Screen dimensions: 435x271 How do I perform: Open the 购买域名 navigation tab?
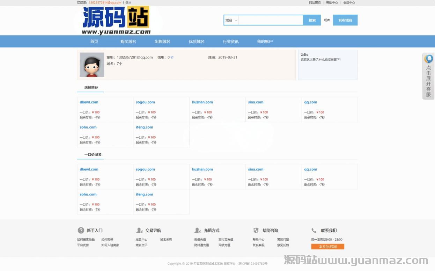(x=128, y=41)
